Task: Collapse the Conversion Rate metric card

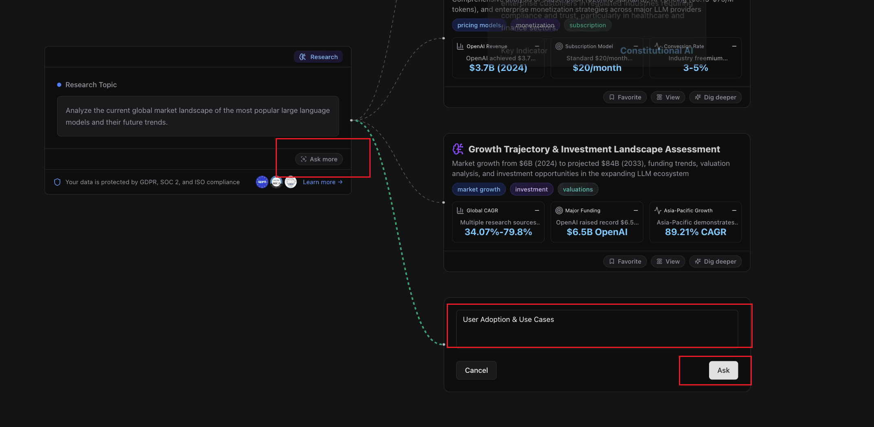Action: pos(734,46)
